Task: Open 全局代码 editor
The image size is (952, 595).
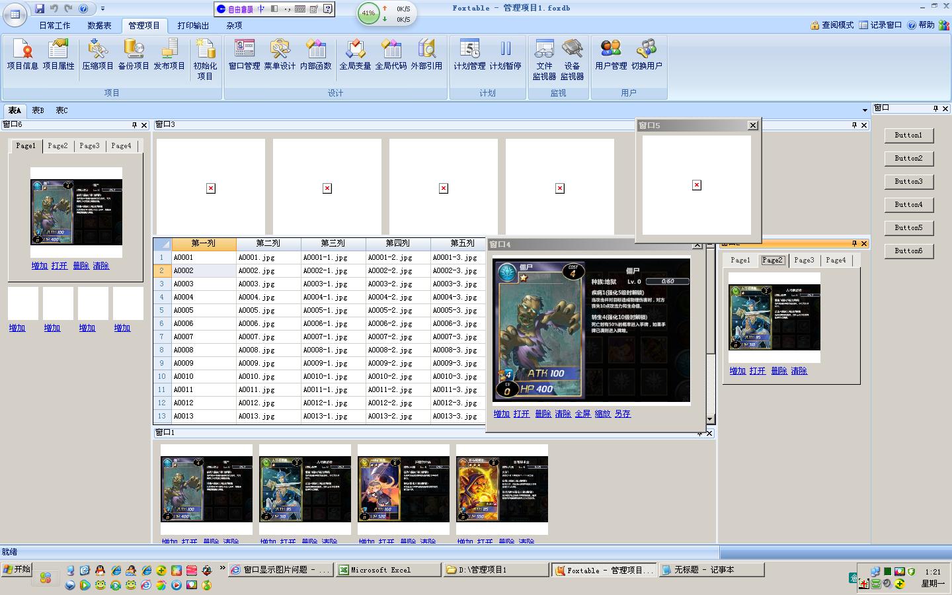Action: pyautogui.click(x=391, y=55)
